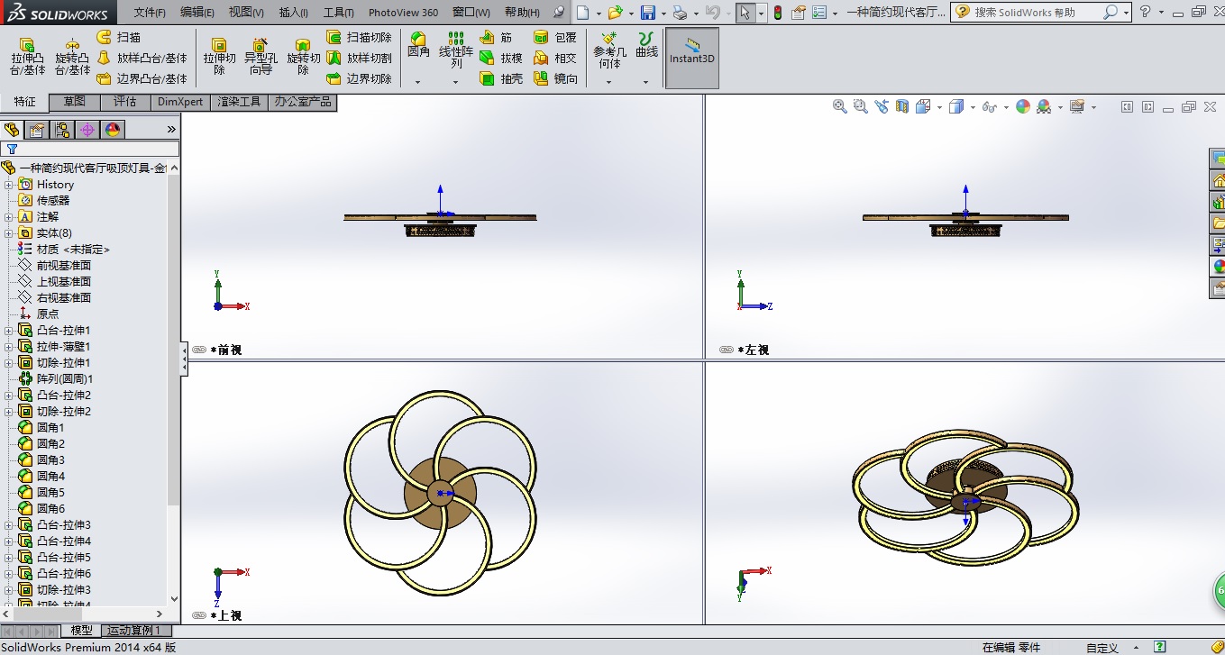Viewport: 1225px width, 655px height.
Task: Expand the History tree node
Action: coord(9,185)
